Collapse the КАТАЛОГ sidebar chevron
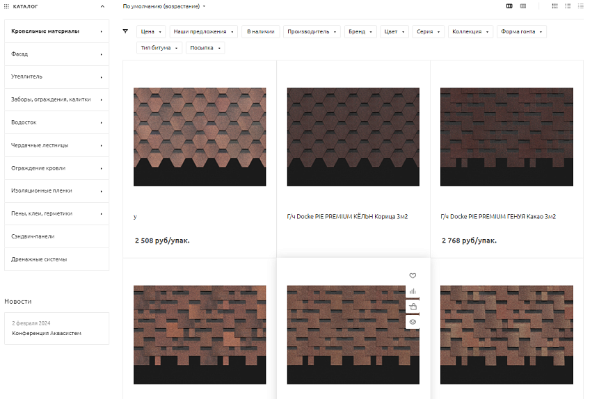This screenshot has width=599, height=399. click(x=102, y=6)
